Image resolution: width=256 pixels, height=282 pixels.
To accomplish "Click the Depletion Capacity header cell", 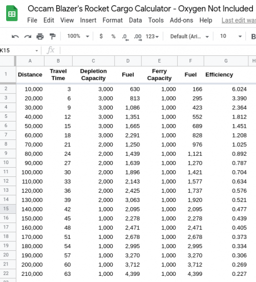I will [93, 75].
